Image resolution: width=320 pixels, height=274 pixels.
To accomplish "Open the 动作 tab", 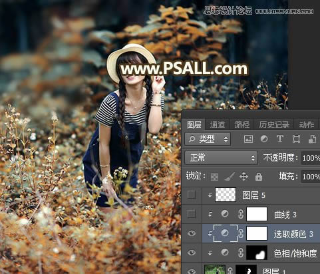I will pos(306,125).
